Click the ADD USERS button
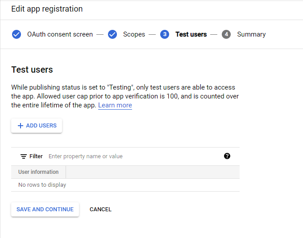303x238 pixels. 37,126
